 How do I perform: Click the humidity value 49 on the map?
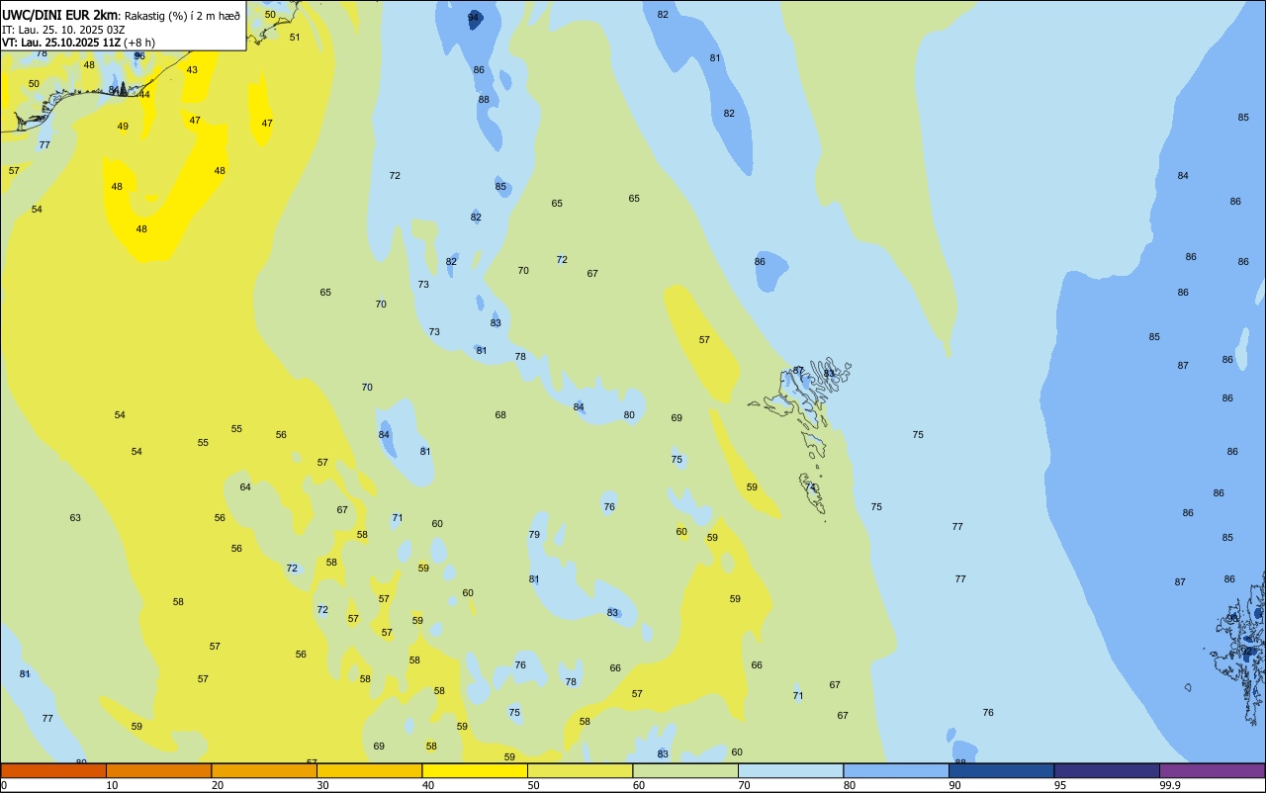pos(123,126)
